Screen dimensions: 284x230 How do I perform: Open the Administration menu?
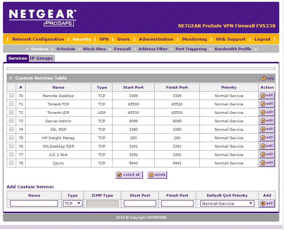156,39
